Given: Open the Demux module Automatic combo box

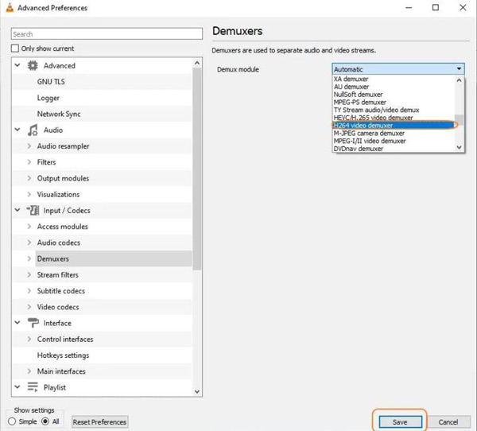Looking at the screenshot, I should pyautogui.click(x=398, y=69).
